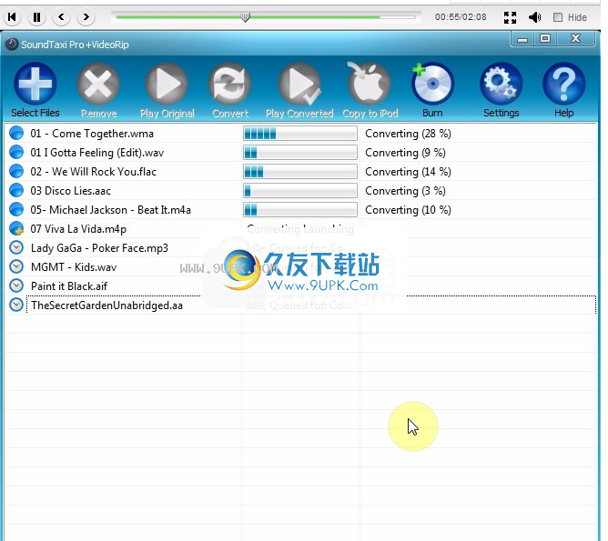This screenshot has height=541, width=608.
Task: Click status icon of Come Together.wma
Action: click(x=16, y=133)
